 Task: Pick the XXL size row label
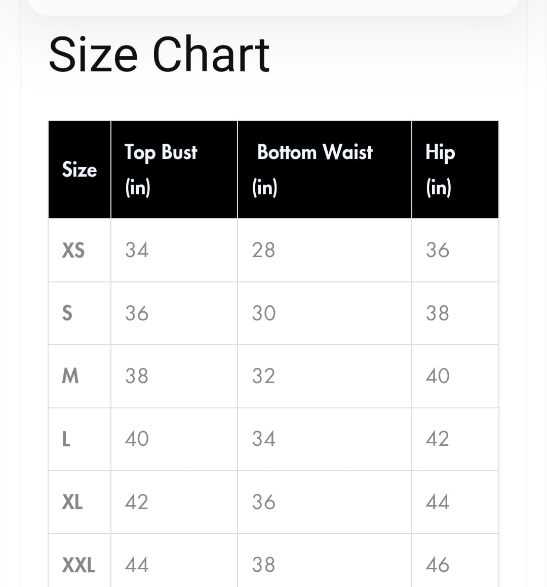click(79, 565)
